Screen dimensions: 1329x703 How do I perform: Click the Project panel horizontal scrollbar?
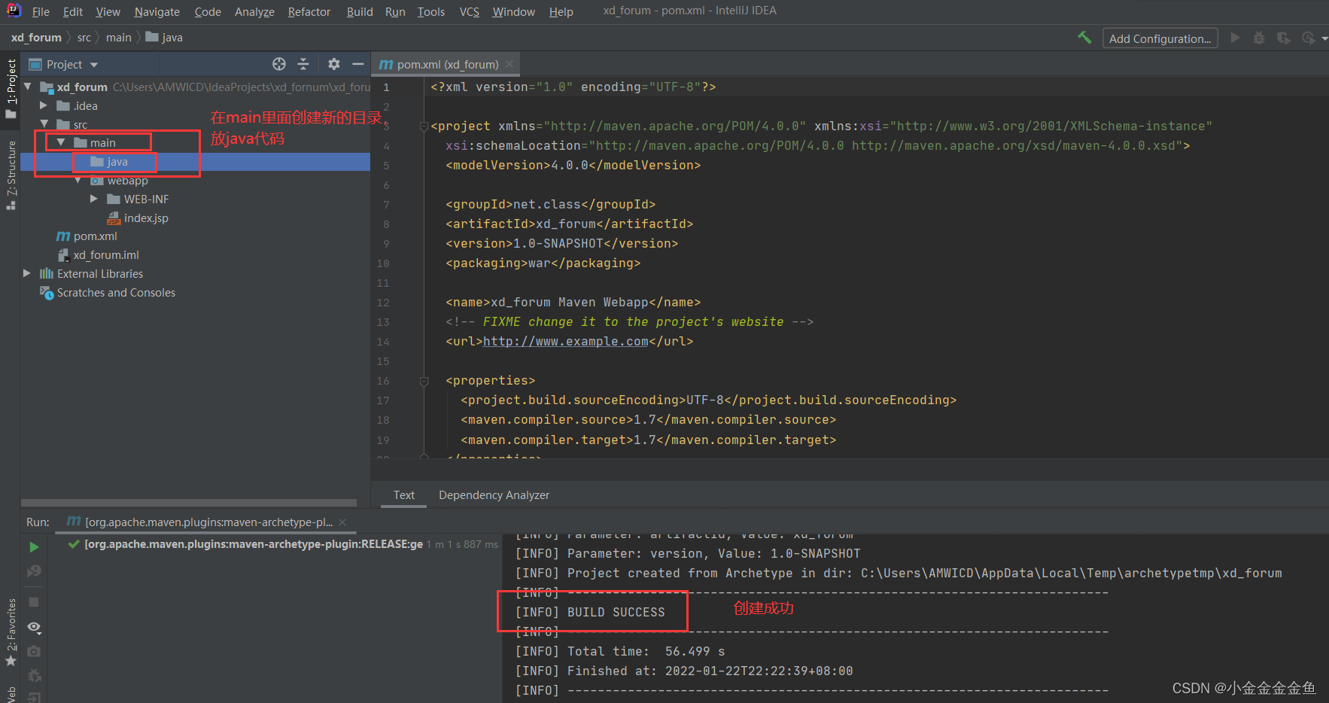click(189, 503)
